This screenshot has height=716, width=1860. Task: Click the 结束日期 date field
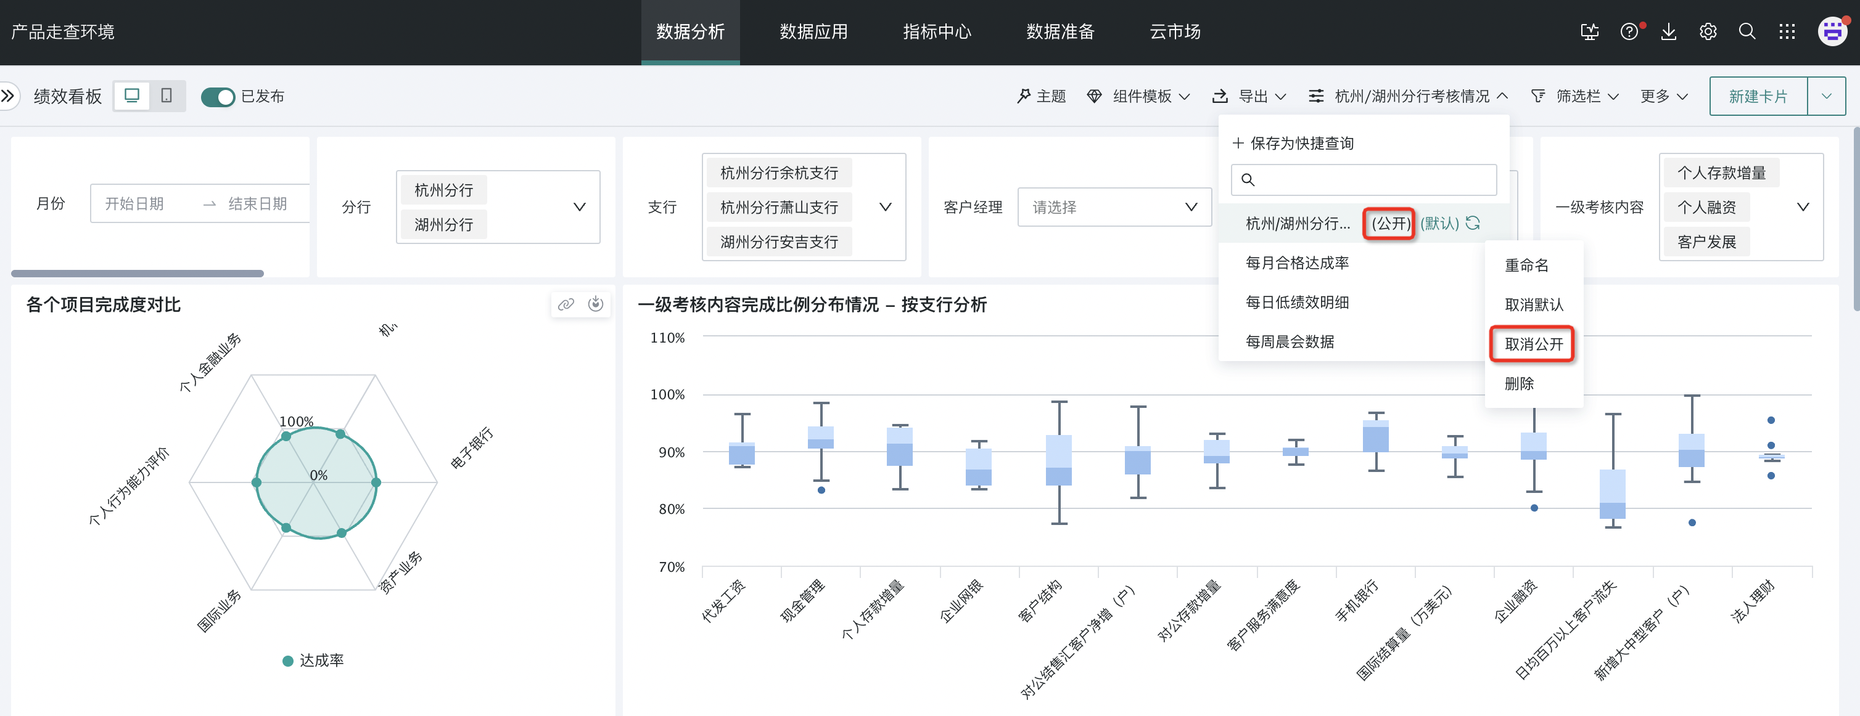pos(258,204)
